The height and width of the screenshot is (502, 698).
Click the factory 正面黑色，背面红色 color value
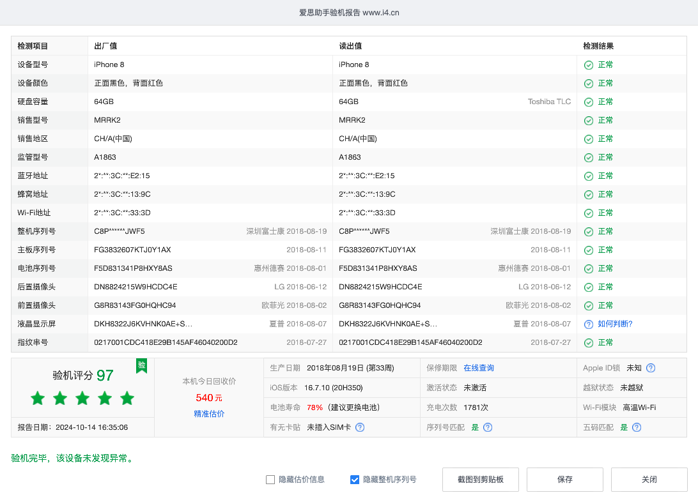coord(128,84)
